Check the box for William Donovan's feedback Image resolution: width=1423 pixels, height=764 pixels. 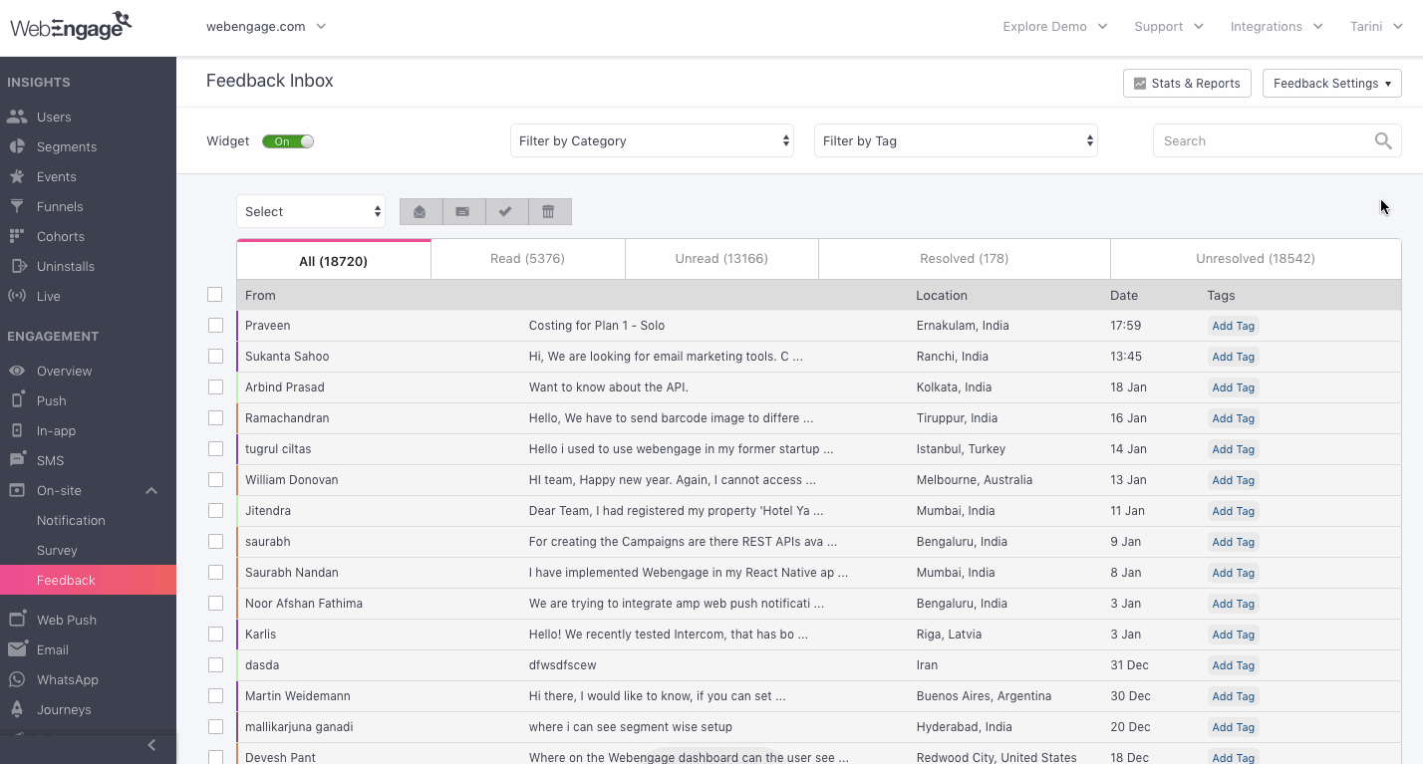coord(215,480)
